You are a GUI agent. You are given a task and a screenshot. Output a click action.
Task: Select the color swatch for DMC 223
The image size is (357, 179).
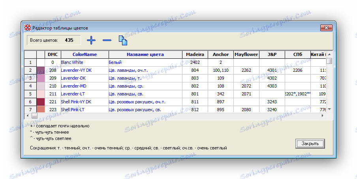41,109
